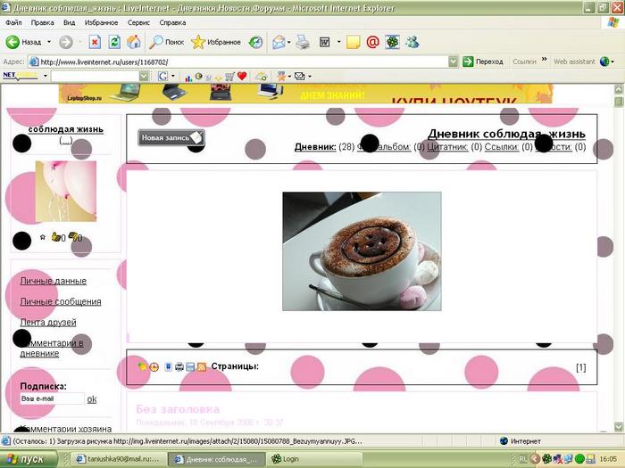Click the Mail envelope toolbar icon
625x468 pixels.
(279, 42)
